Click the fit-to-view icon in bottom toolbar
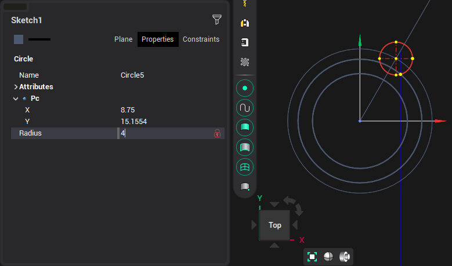Viewport: 452px width, 266px height. click(312, 257)
